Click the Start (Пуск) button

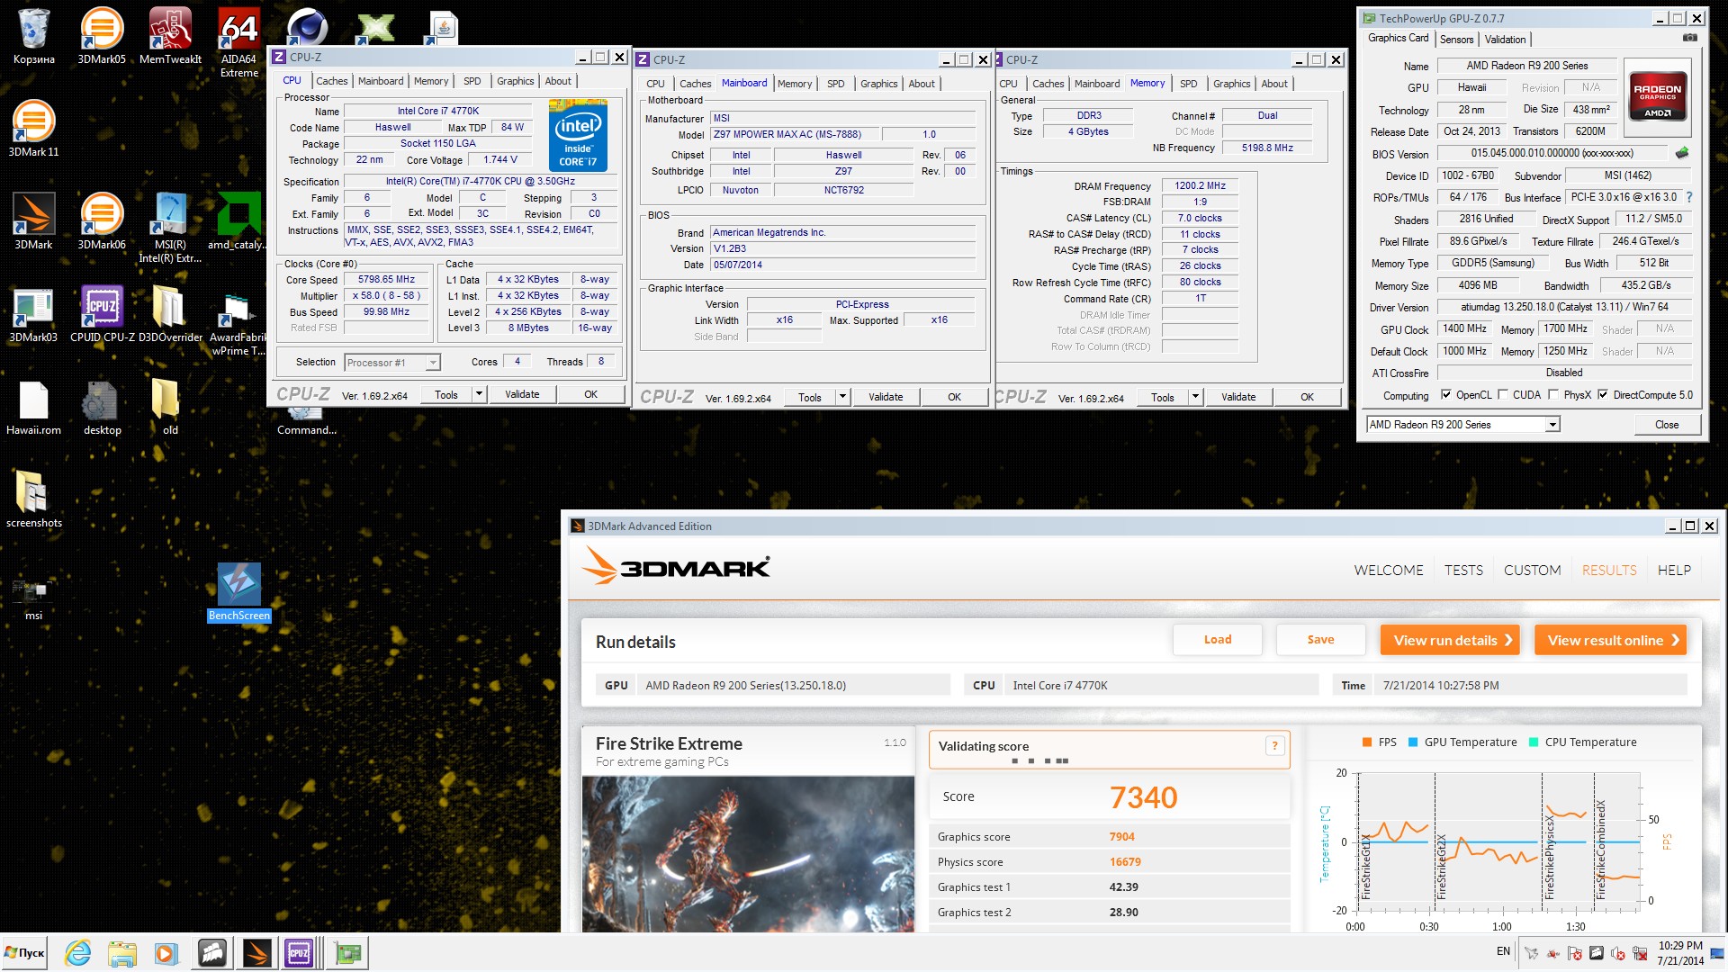tap(25, 953)
